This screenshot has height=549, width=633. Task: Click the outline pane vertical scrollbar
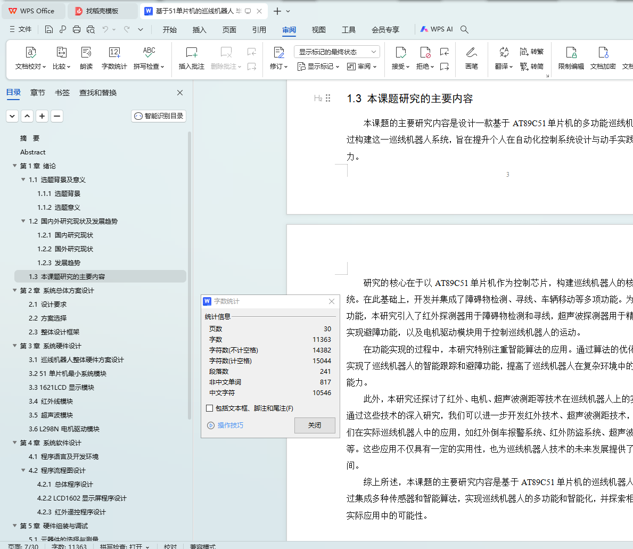click(x=190, y=276)
